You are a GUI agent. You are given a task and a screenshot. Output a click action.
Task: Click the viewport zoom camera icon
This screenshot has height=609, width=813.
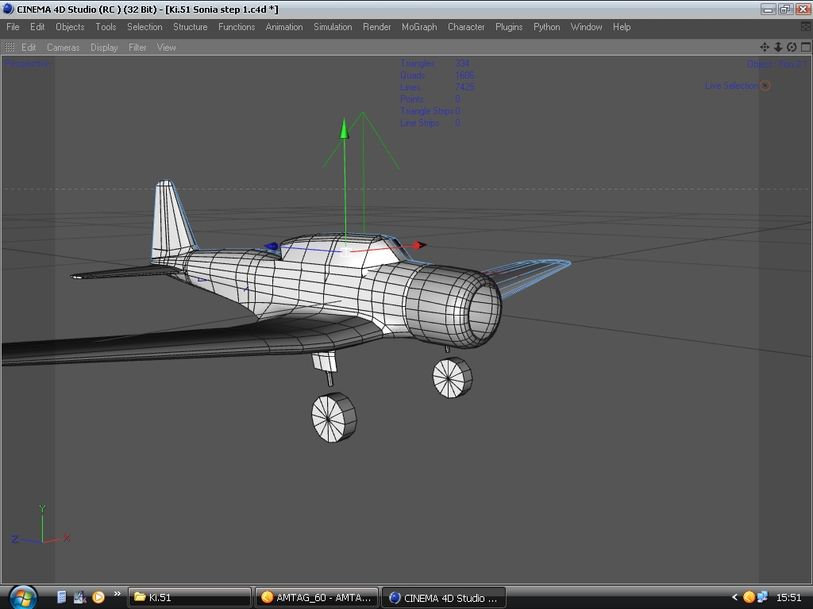(x=778, y=48)
